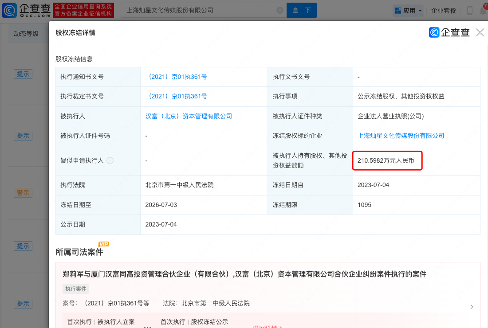Open 上海灿星文化传媒股份有限公司 link in table

(401, 136)
